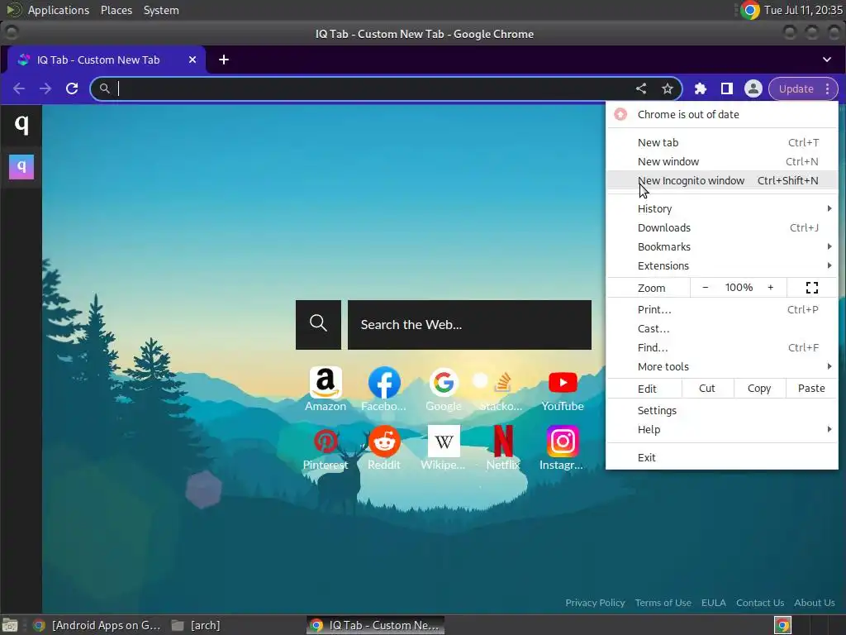Open Settings from the menu
Viewport: 846px width, 635px height.
click(x=722, y=410)
